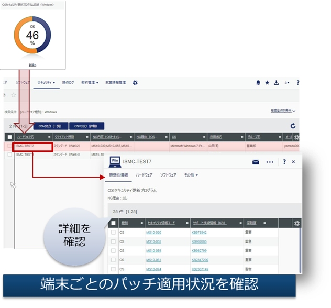331x308 pixels.
Task: Open the three-dots menu in ISMC-TEST7 panel
Action: [270, 162]
